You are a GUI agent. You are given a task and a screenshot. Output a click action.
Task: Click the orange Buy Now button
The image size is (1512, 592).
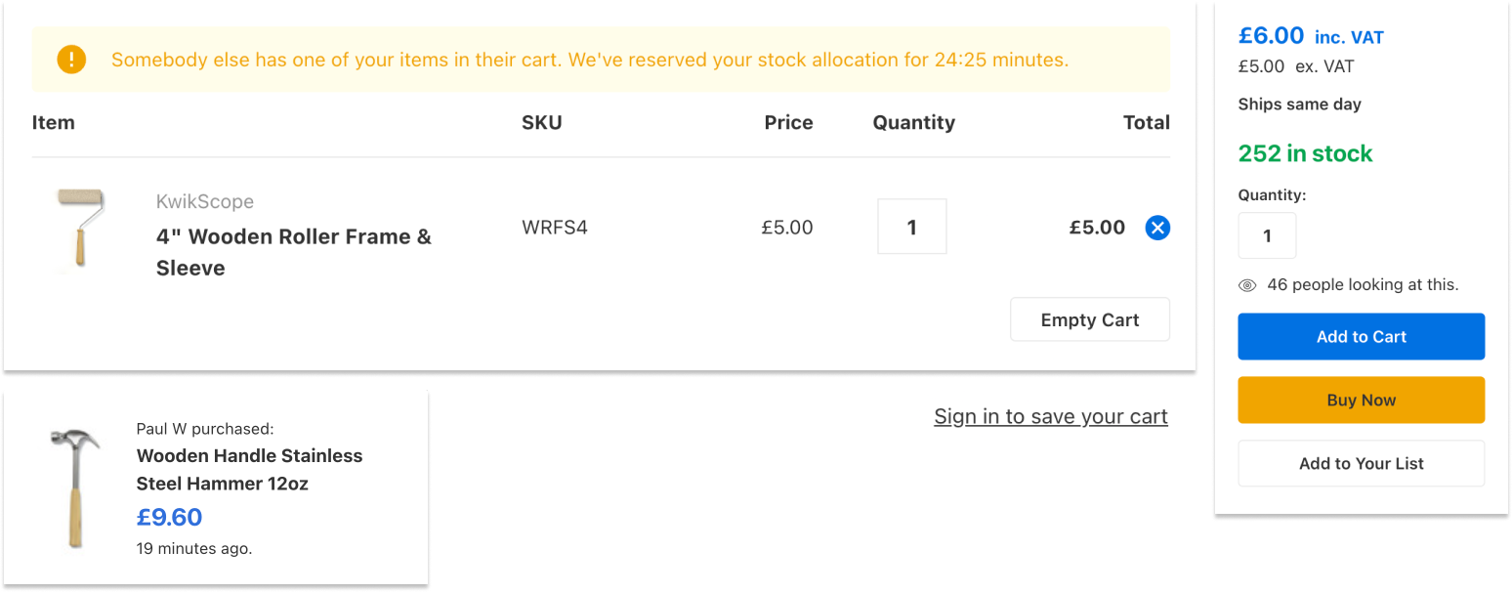pyautogui.click(x=1362, y=400)
